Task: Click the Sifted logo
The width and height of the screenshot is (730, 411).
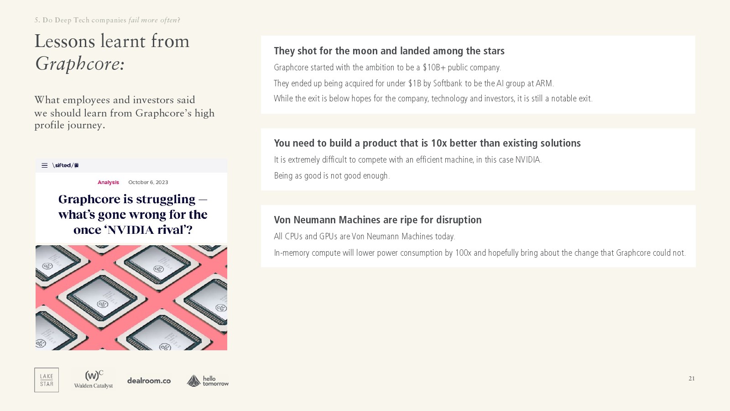Action: click(65, 165)
